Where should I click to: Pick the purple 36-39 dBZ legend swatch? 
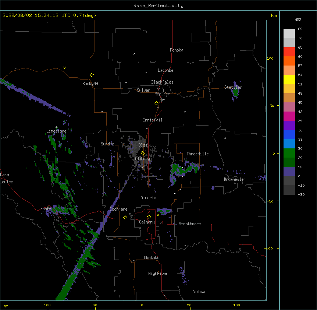289,126
